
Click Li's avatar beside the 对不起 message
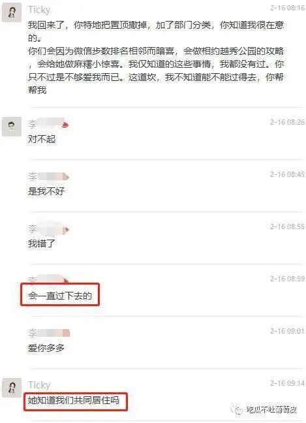[12, 127]
